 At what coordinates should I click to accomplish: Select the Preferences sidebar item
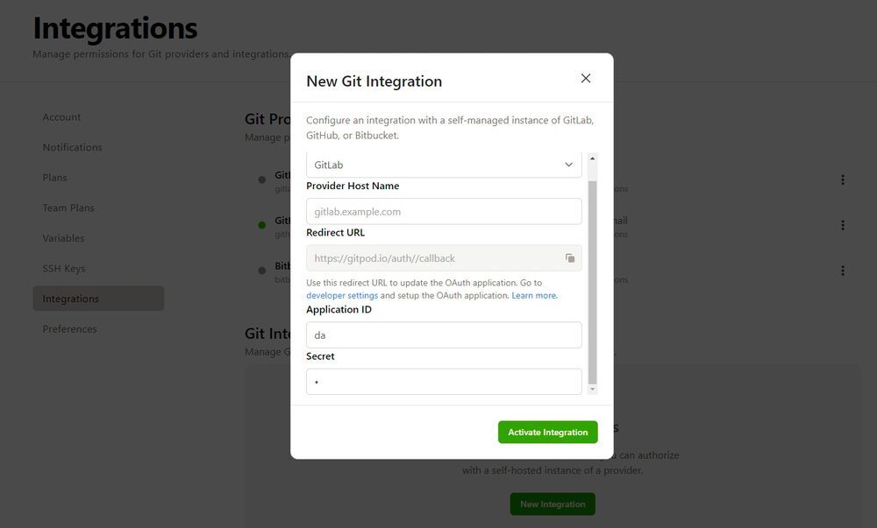coord(69,329)
